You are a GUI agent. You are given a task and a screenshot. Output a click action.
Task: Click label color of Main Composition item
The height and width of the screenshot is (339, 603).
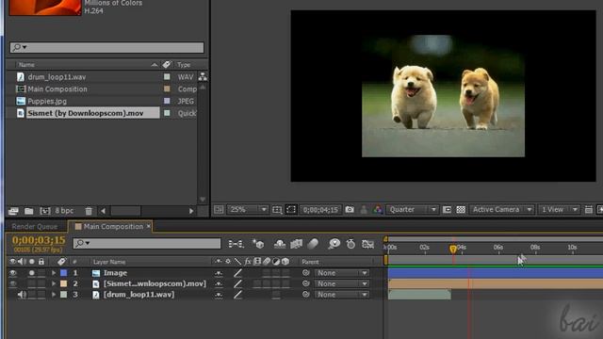[167, 89]
